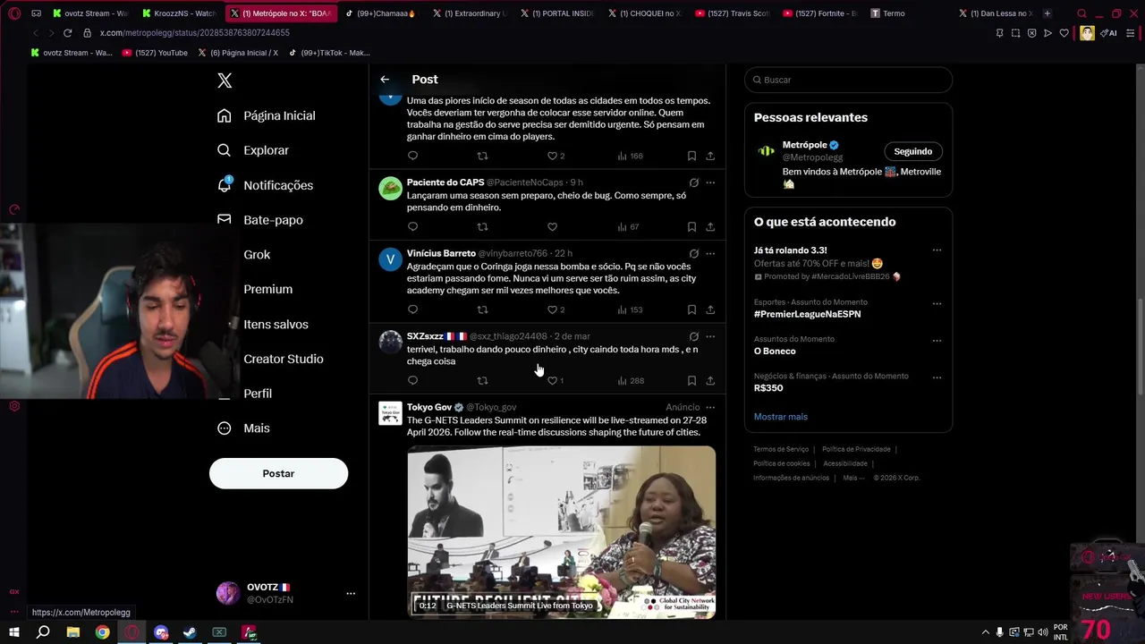Open options for O Boneco trend

937,341
